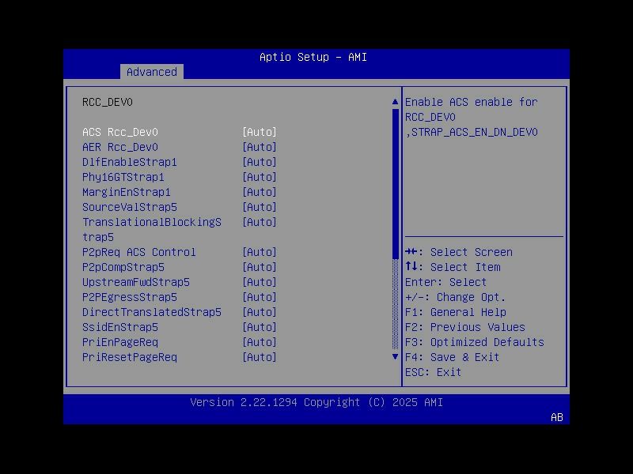
Task: Click the Select Screen key hint
Action: (459, 252)
